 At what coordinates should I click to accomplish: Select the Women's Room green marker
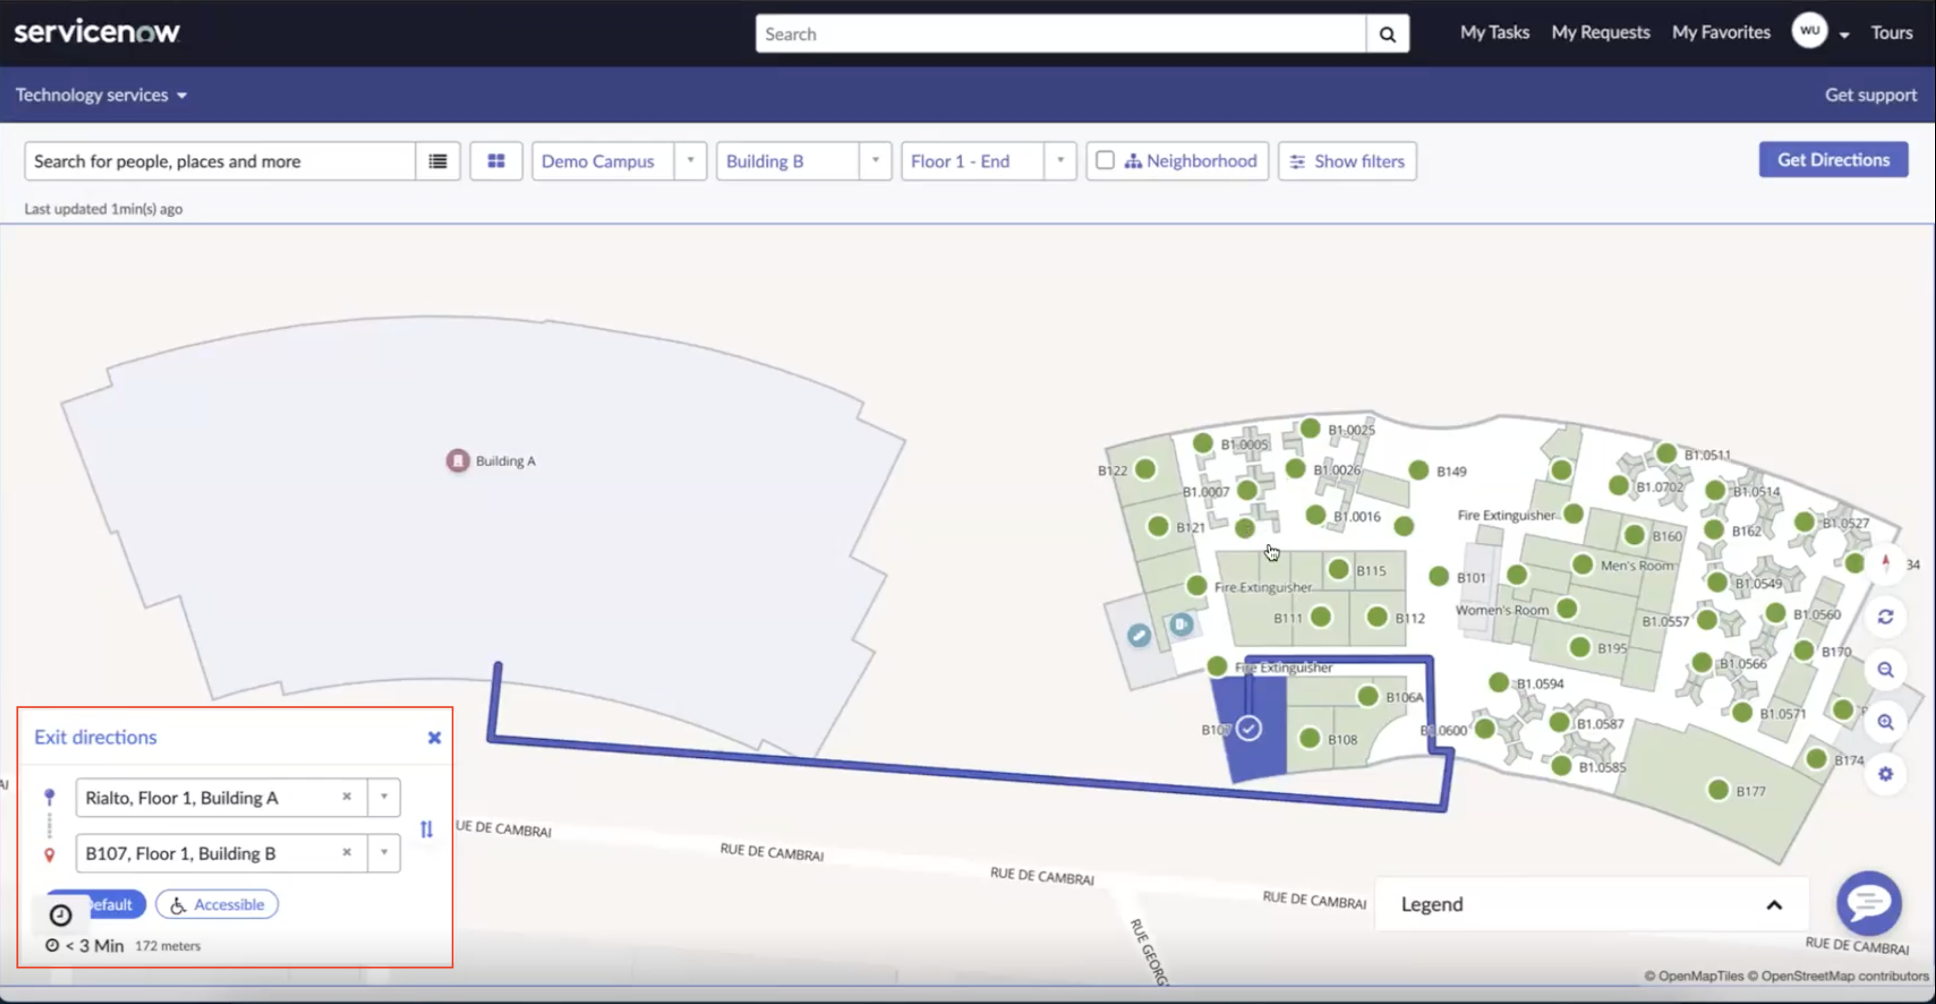pyautogui.click(x=1566, y=608)
